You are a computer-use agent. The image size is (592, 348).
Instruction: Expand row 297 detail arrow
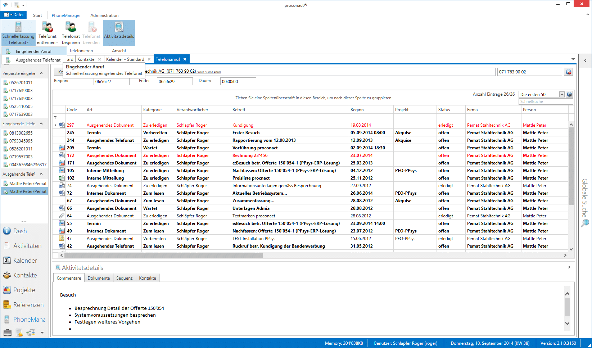(x=55, y=125)
